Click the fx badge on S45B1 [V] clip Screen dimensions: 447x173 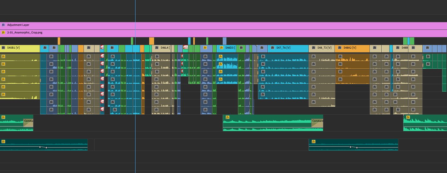[x=3, y=48]
